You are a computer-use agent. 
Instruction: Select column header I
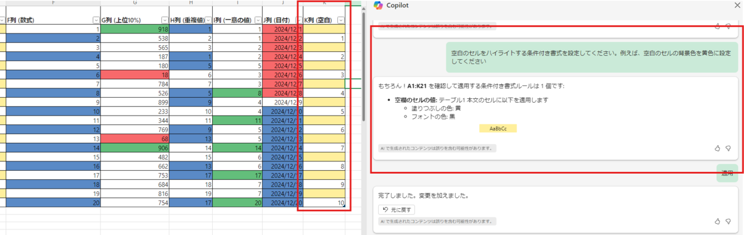pos(237,3)
